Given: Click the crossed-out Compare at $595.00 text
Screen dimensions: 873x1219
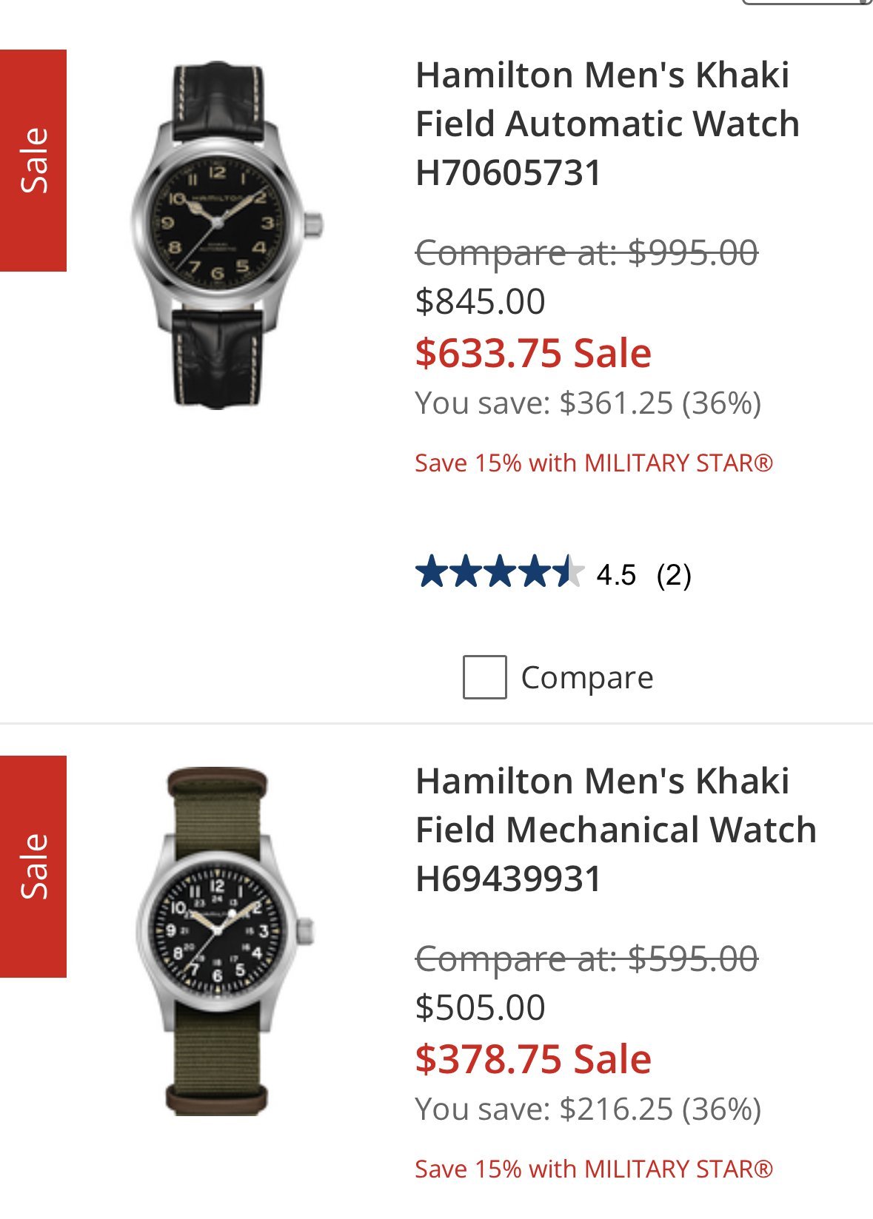Looking at the screenshot, I should pyautogui.click(x=586, y=959).
